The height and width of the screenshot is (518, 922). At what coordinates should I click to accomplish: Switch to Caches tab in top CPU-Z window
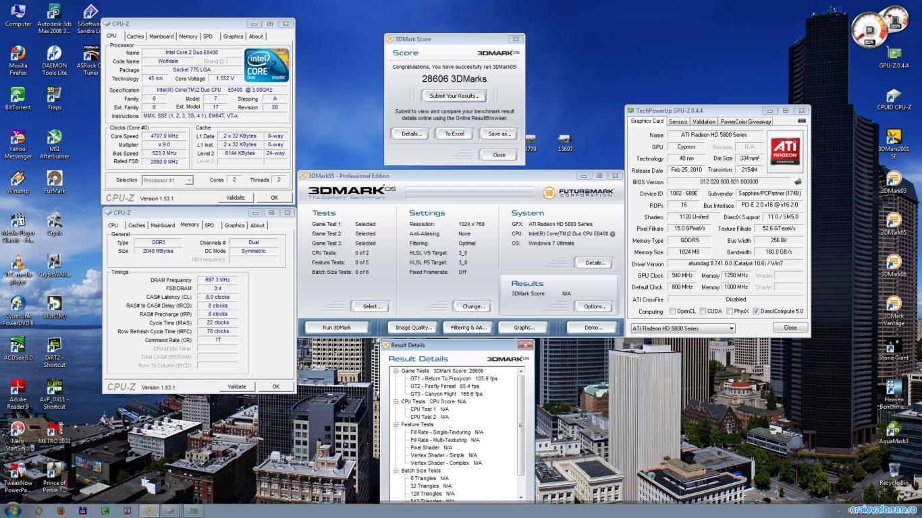click(135, 36)
